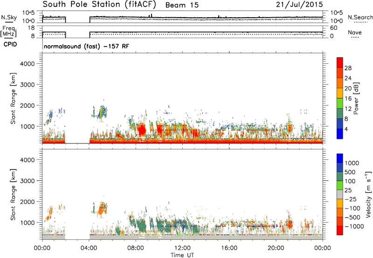This screenshot has height=258, width=373.
Task: Click the '3000' tick in the velocity panel
Action: click(x=28, y=181)
